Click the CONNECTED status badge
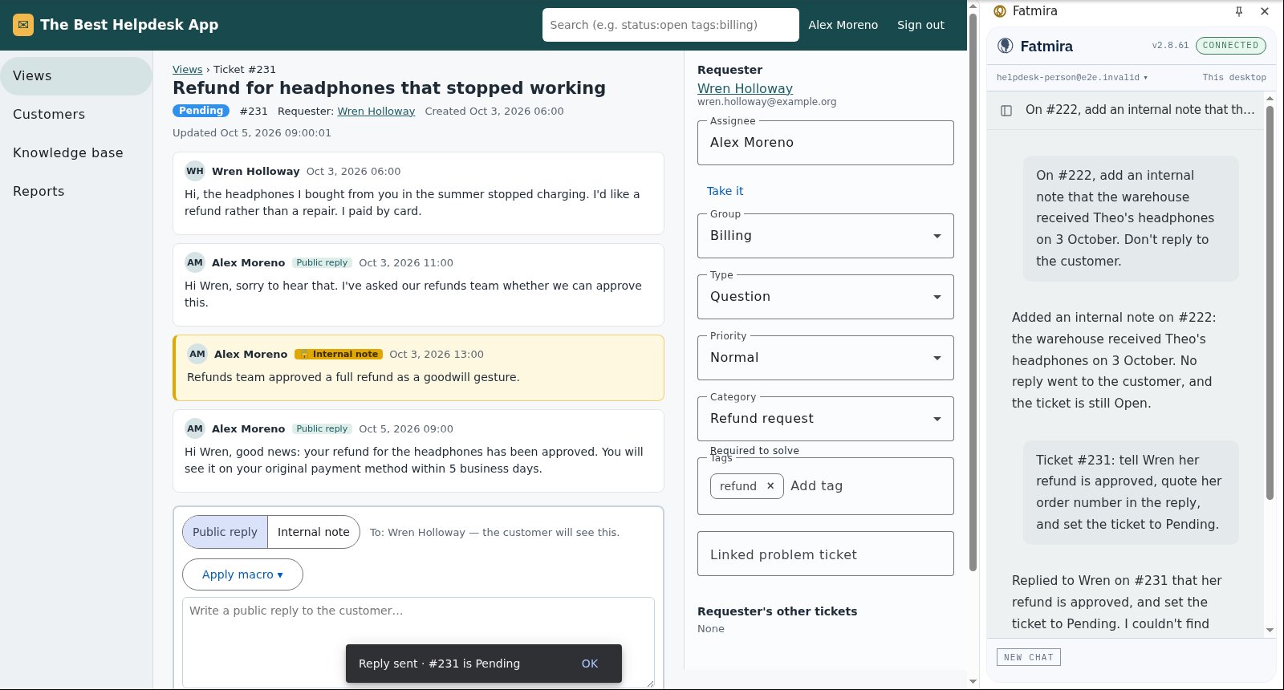Image resolution: width=1284 pixels, height=690 pixels. (x=1230, y=46)
